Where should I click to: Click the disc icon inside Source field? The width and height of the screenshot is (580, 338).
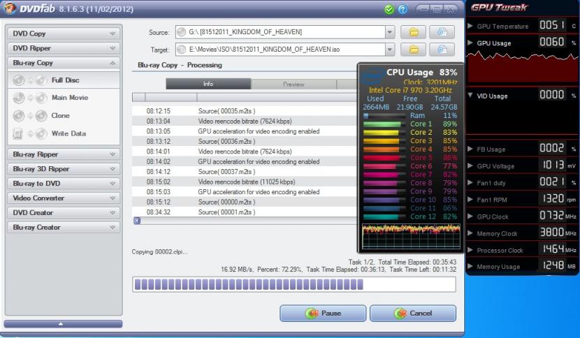181,32
